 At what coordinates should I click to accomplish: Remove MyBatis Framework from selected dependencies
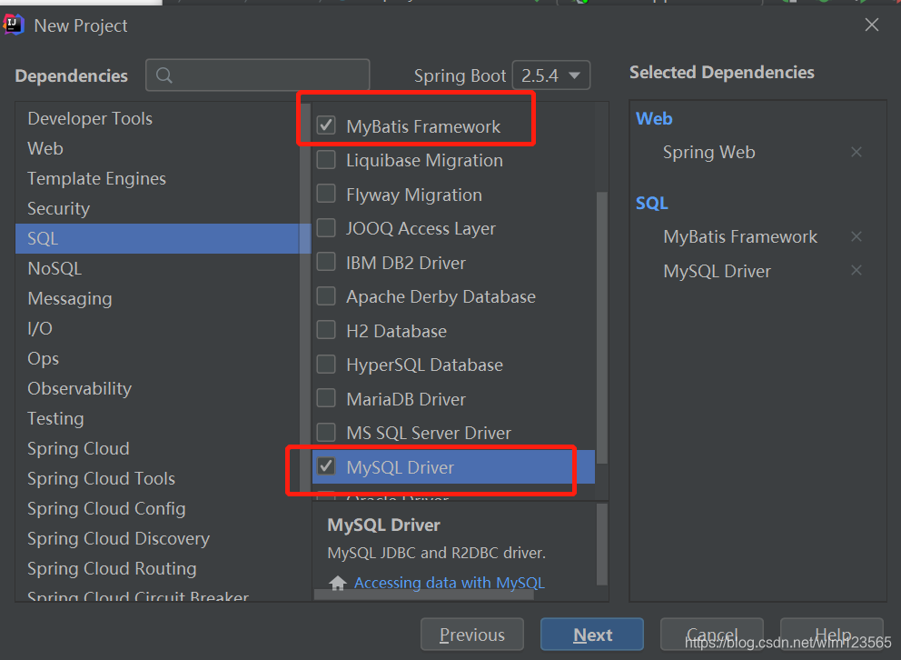[x=856, y=236]
